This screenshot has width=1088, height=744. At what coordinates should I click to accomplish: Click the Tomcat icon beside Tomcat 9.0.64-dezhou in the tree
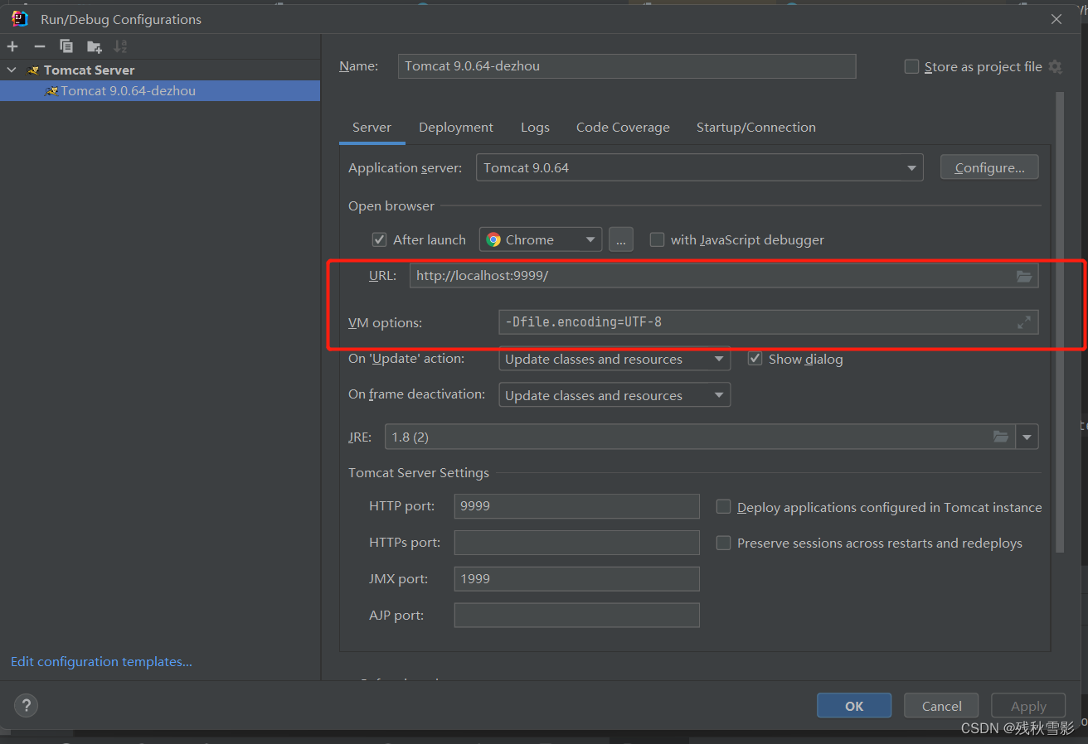(51, 91)
